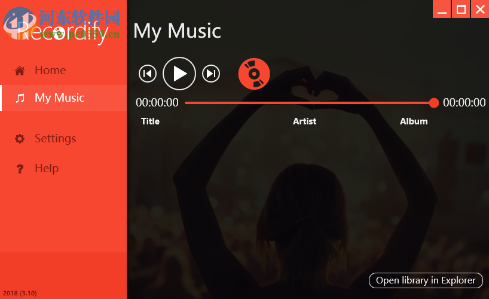Click the red vinyl disc icon

coord(254,74)
